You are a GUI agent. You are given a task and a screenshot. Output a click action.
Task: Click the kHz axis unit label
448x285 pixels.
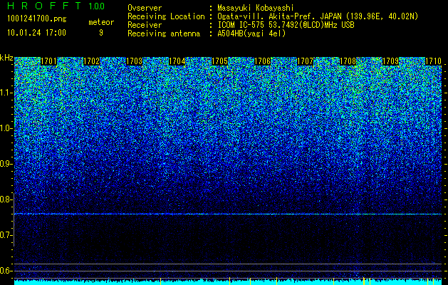[x=6, y=58]
